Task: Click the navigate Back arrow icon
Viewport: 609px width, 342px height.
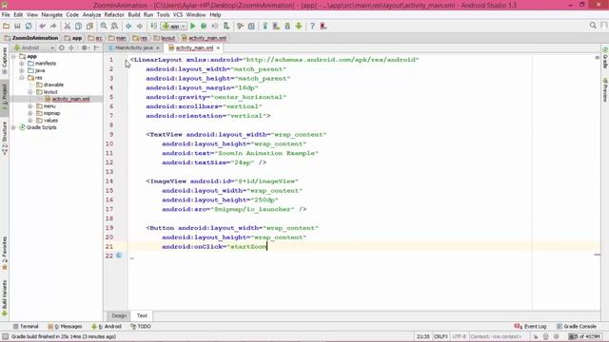Action: 128,26
